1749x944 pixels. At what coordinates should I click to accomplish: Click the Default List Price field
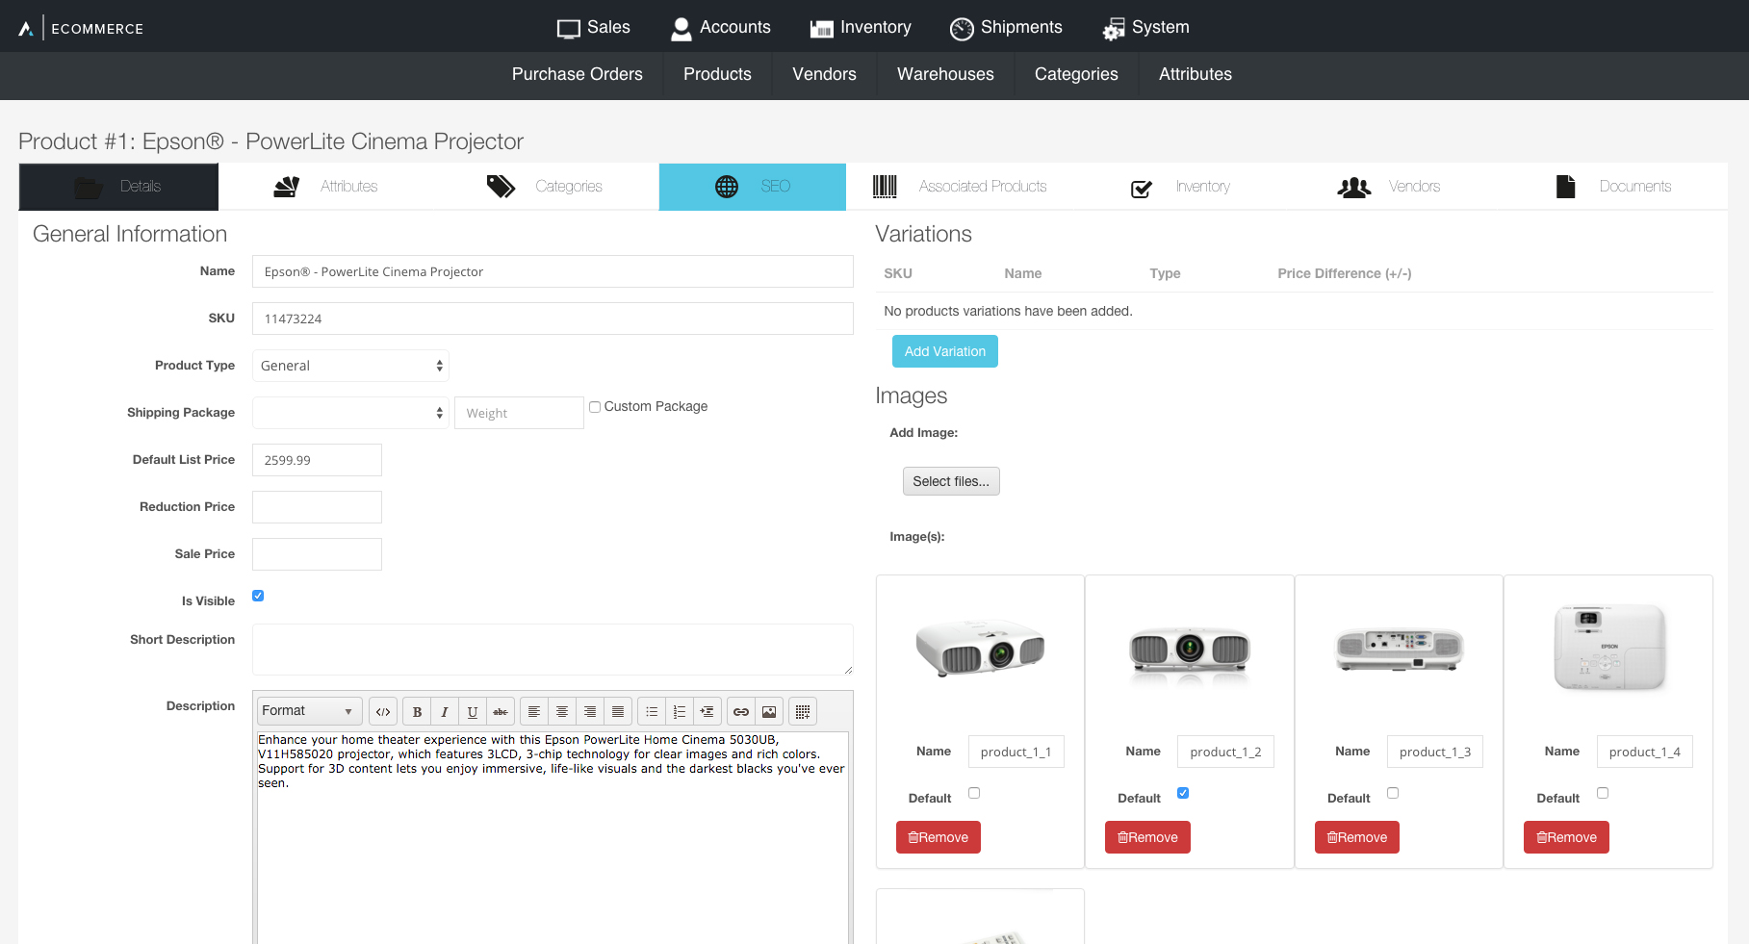coord(317,460)
